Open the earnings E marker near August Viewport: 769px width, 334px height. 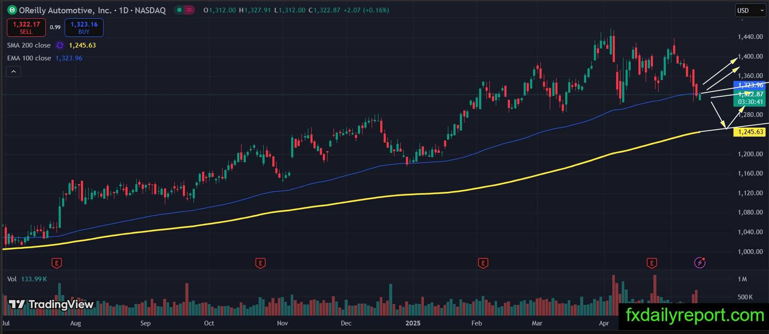point(57,263)
